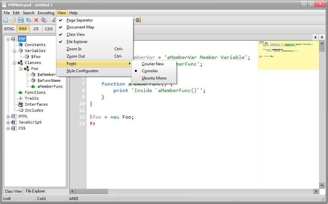The image size is (328, 204).
Task: Click the Save floppy disk icon
Action: [x=21, y=20]
